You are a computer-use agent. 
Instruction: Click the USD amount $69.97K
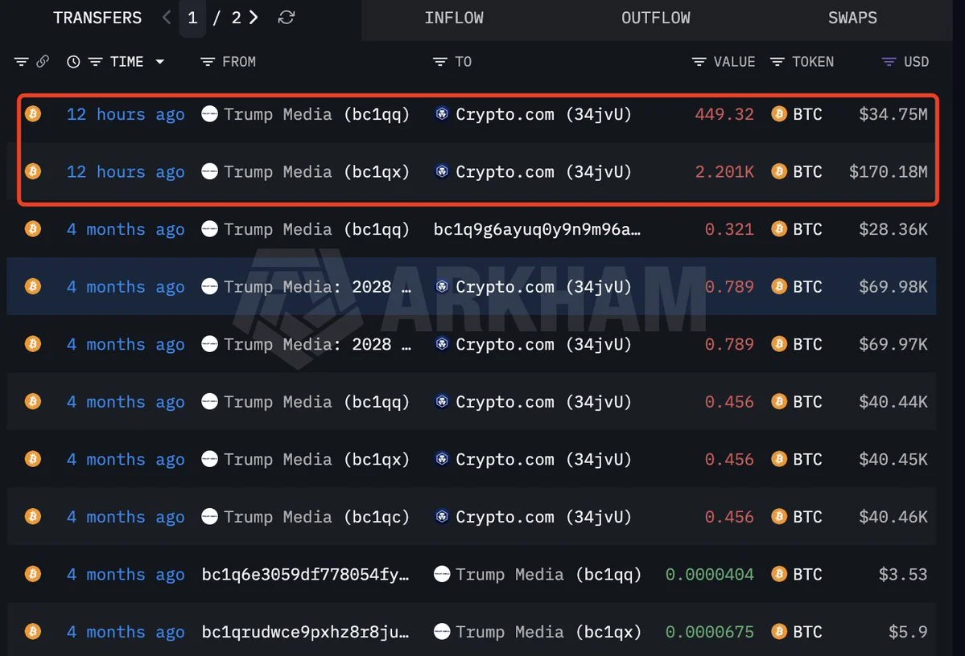(x=893, y=344)
